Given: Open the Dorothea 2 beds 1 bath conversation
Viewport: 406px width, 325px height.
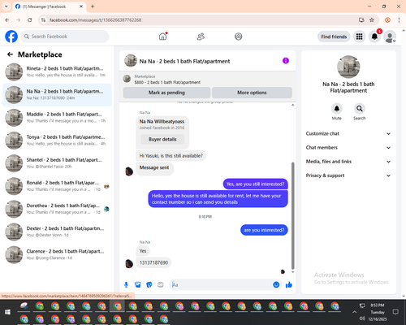Looking at the screenshot, I should (57, 209).
